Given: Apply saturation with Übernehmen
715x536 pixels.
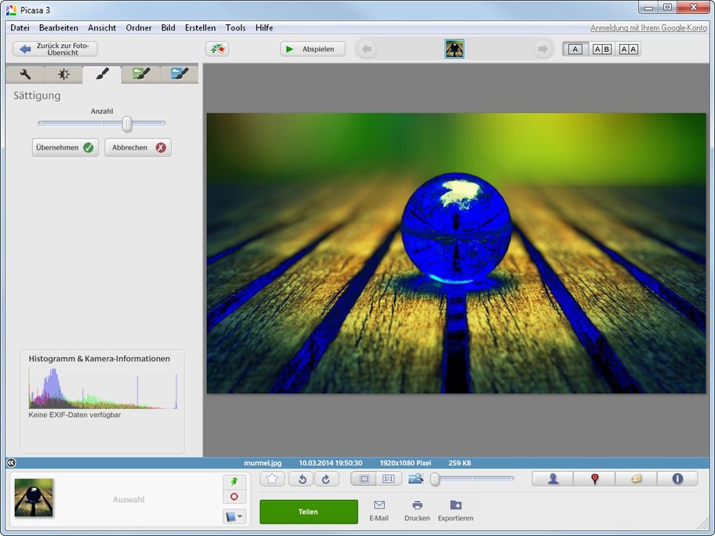Looking at the screenshot, I should pyautogui.click(x=65, y=147).
